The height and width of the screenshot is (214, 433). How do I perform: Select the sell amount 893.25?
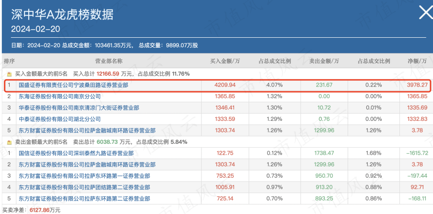(324, 199)
